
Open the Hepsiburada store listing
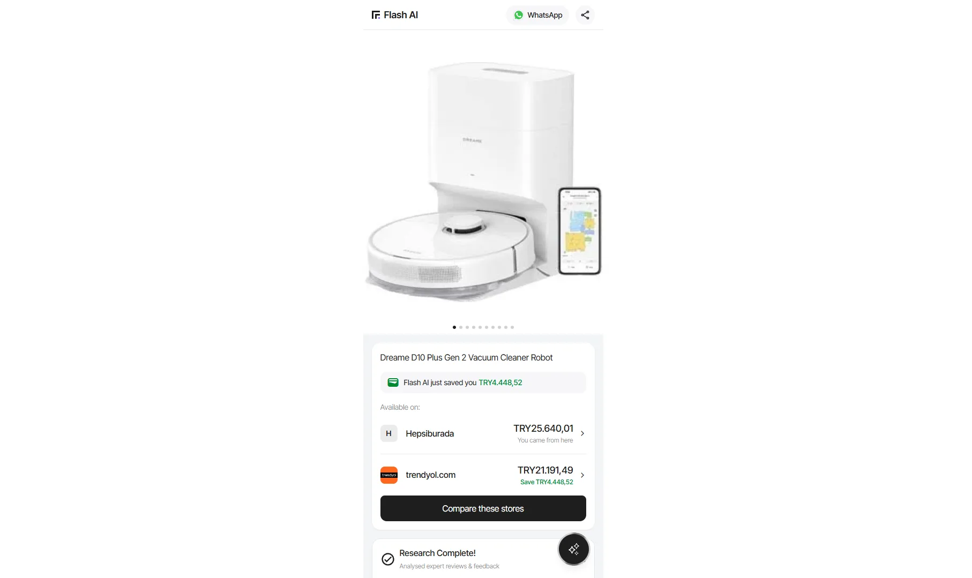[x=483, y=433]
